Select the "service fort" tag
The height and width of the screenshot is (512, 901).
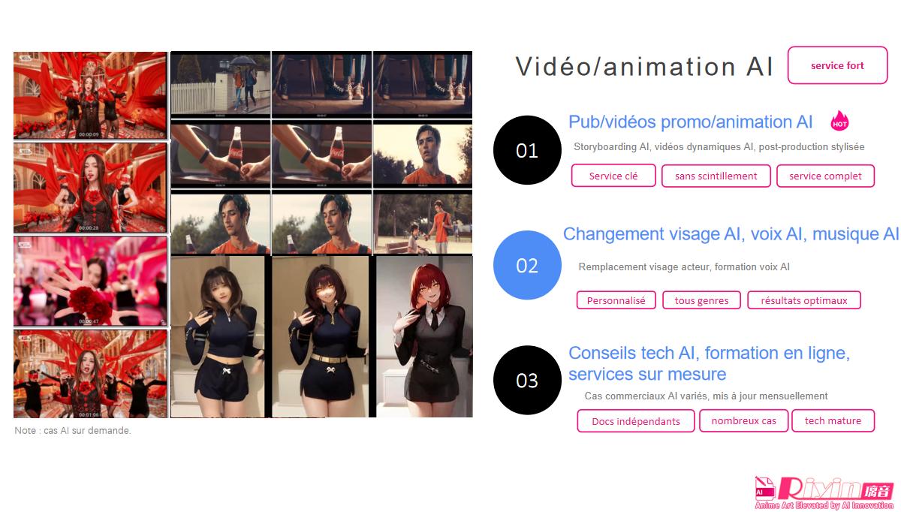coord(837,65)
